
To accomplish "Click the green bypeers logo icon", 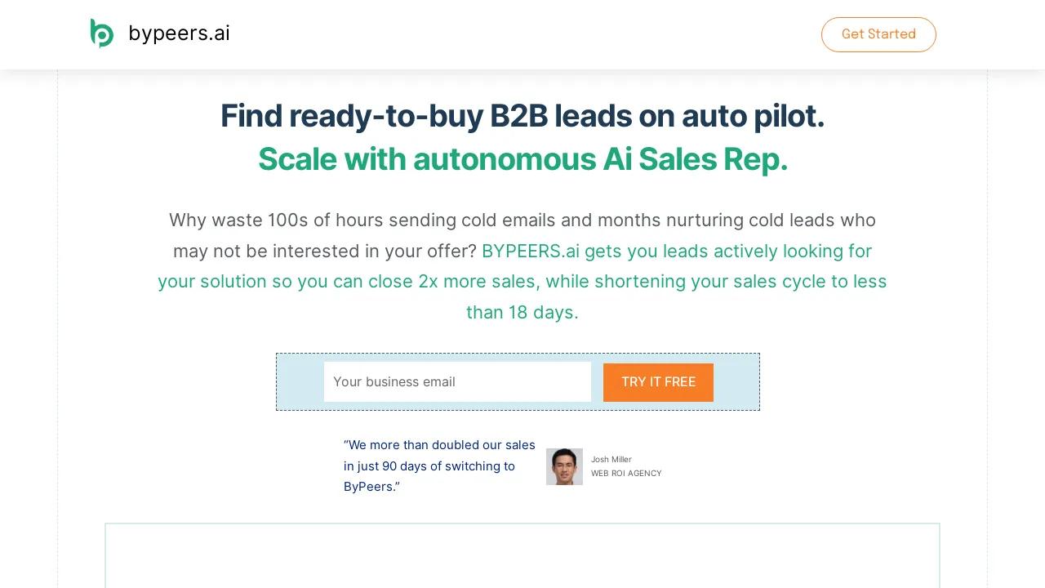I will (x=102, y=33).
